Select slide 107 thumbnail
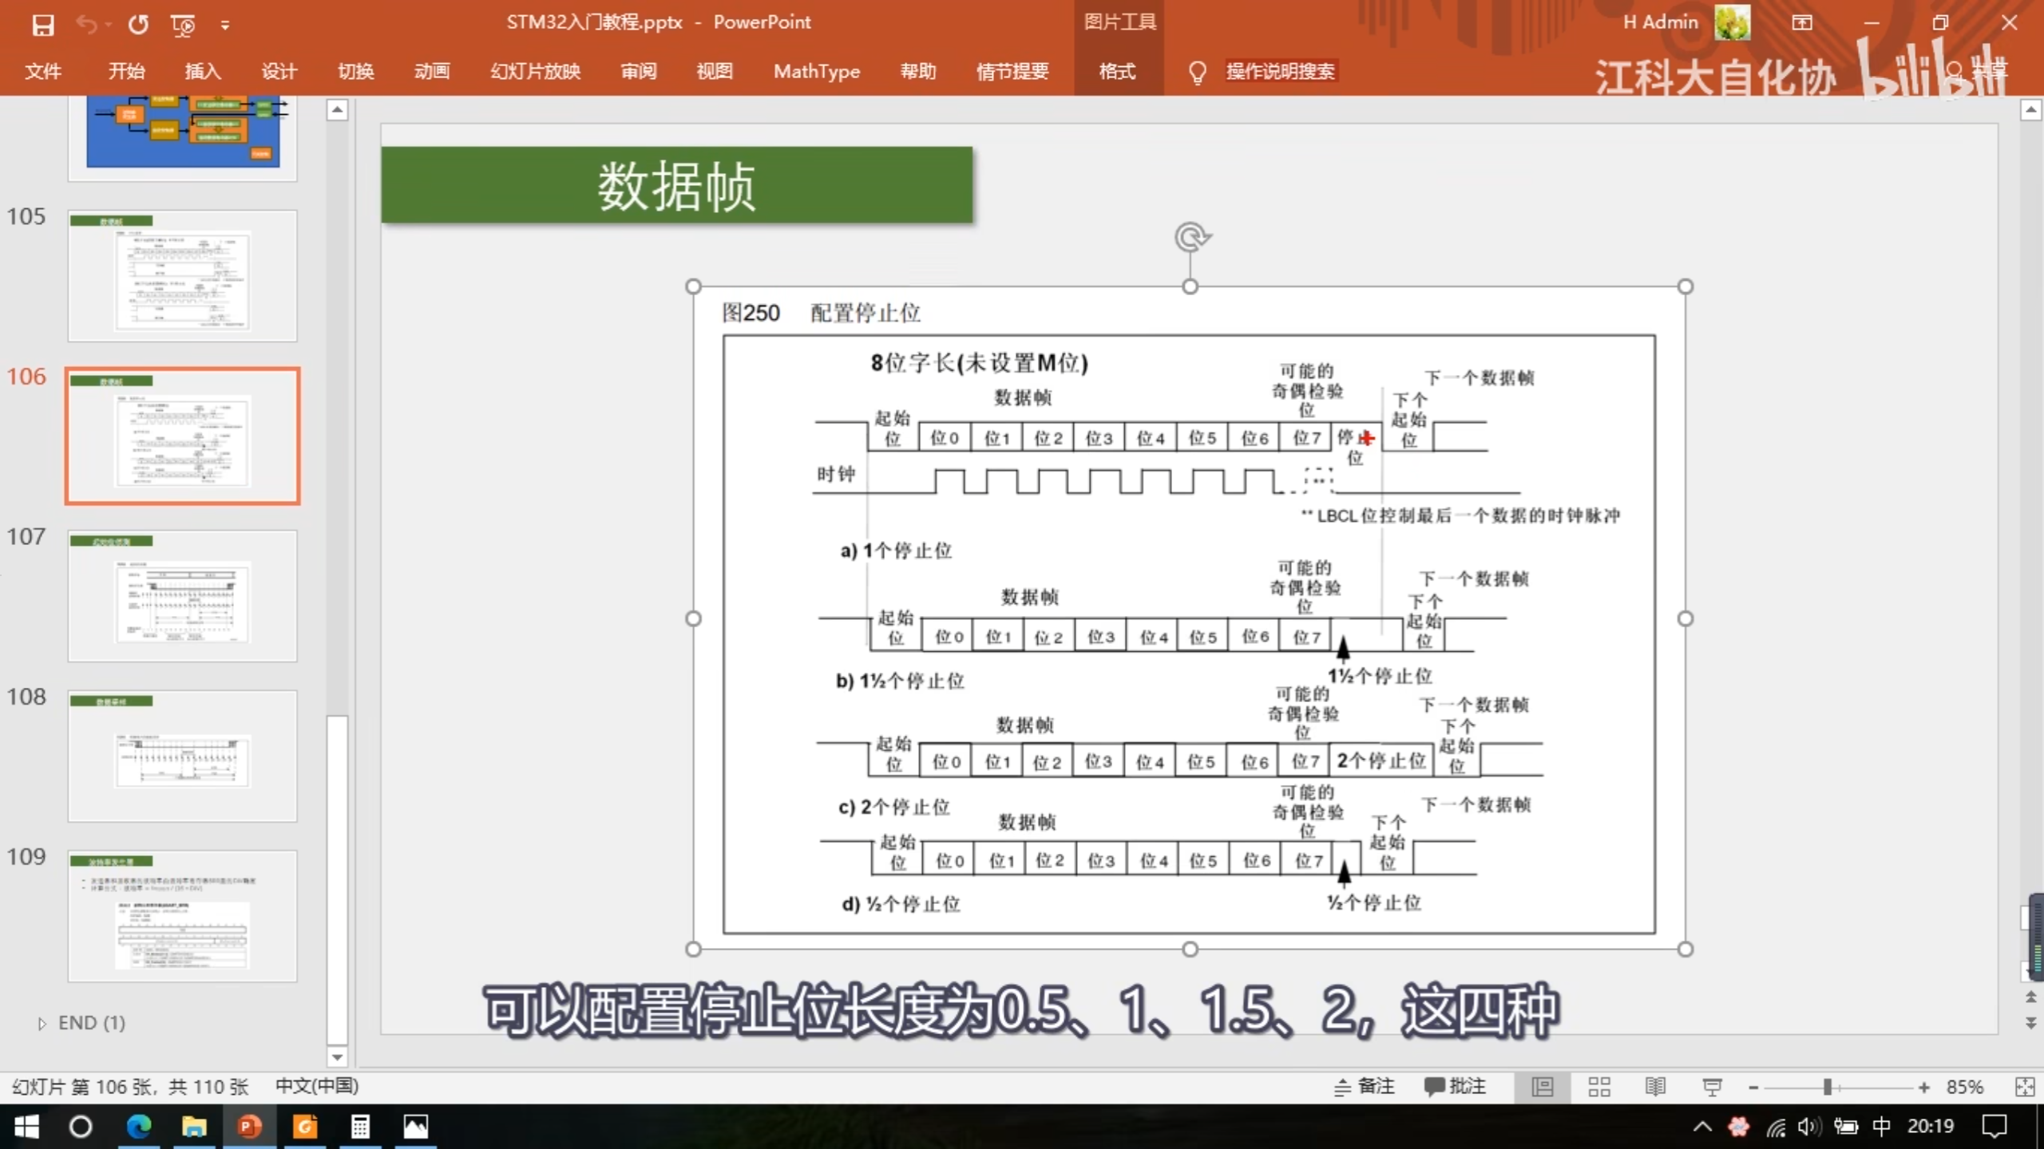The width and height of the screenshot is (2044, 1149). point(182,595)
